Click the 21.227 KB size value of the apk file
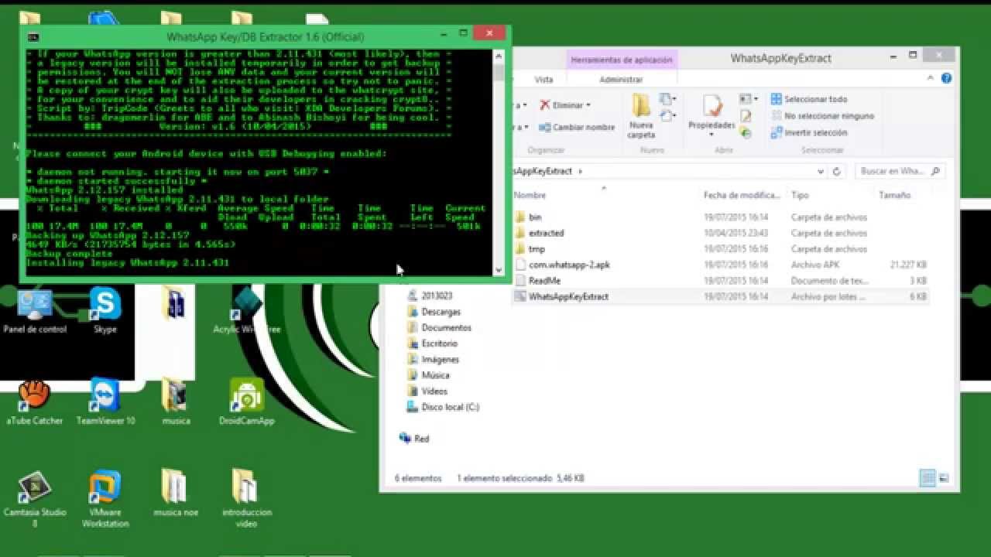 (x=910, y=265)
